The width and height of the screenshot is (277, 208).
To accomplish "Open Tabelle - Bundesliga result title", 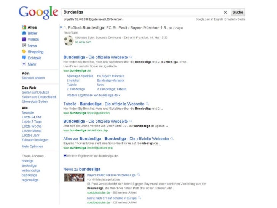I will 104,104.
